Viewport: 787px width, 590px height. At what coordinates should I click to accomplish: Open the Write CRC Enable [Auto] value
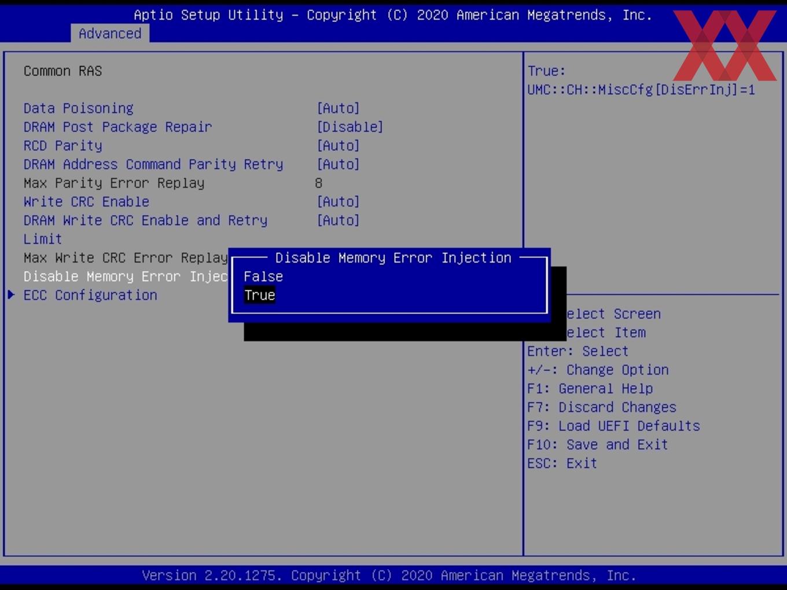click(338, 201)
